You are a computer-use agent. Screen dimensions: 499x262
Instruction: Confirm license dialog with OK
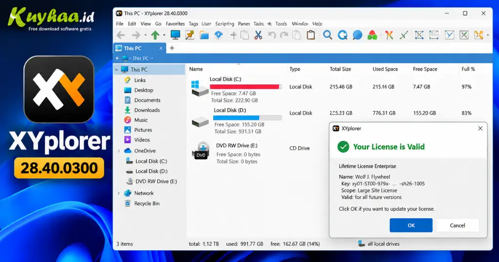point(411,225)
